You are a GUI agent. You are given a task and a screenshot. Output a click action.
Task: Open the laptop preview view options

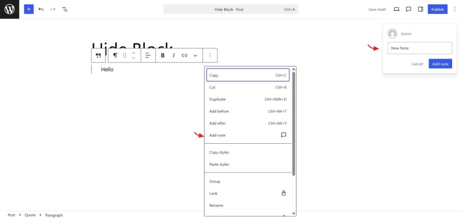pyautogui.click(x=397, y=9)
